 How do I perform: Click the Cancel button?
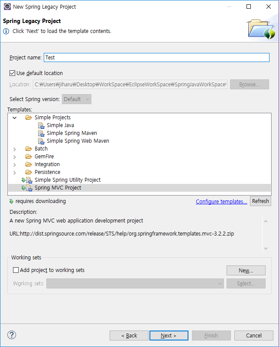[x=254, y=335]
